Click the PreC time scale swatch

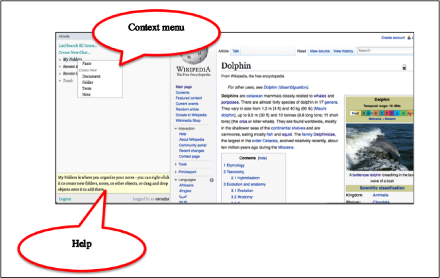tap(355, 113)
